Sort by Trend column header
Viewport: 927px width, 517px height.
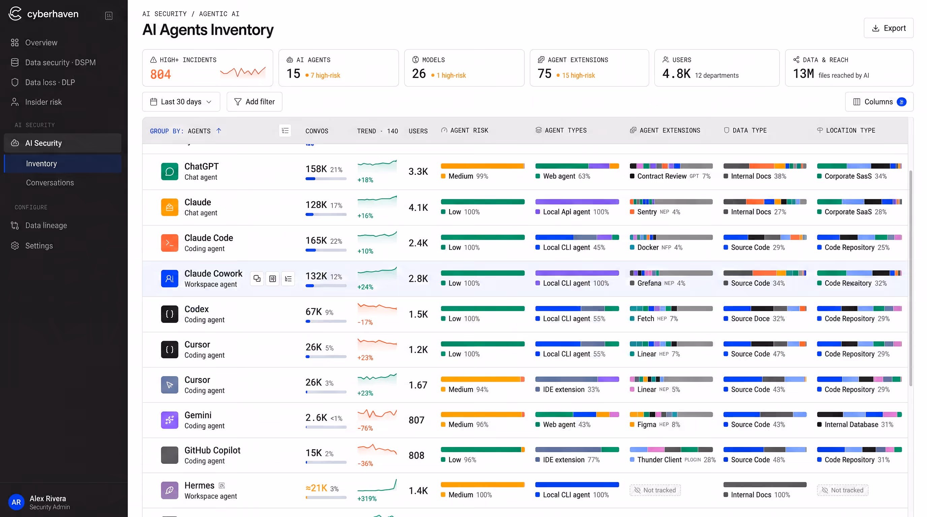point(377,131)
